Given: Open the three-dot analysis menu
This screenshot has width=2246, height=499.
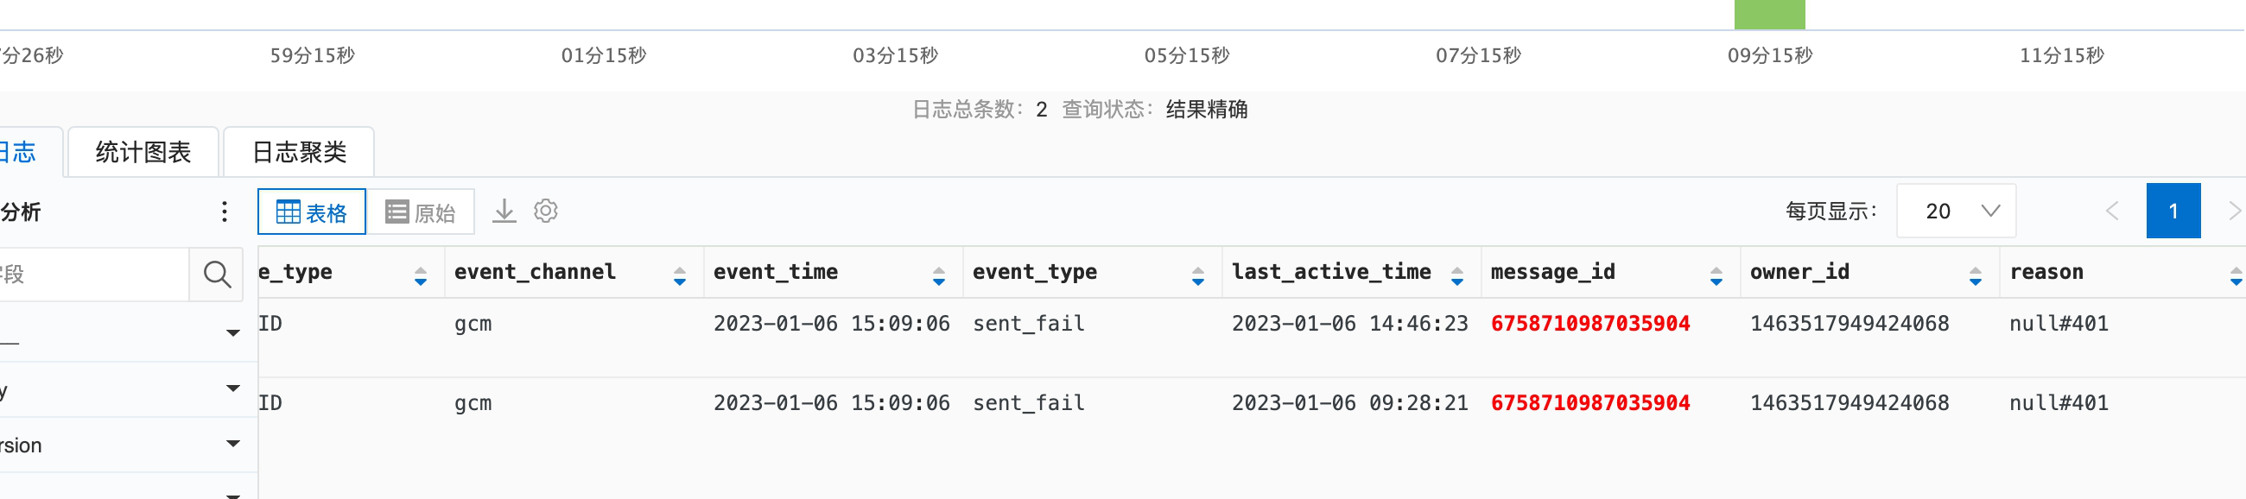Looking at the screenshot, I should (x=224, y=212).
